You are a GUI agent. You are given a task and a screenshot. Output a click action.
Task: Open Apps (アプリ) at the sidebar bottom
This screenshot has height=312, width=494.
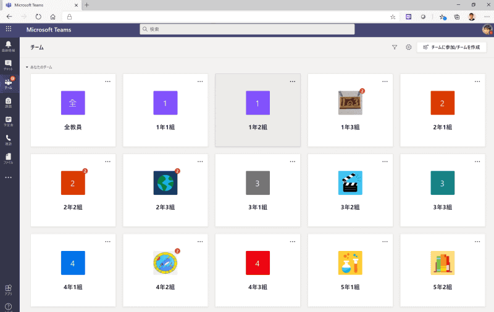tap(8, 289)
